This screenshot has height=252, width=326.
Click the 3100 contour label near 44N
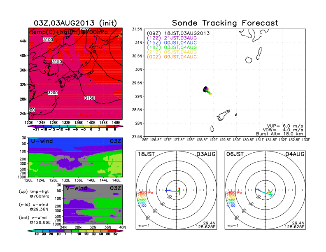click(48, 40)
